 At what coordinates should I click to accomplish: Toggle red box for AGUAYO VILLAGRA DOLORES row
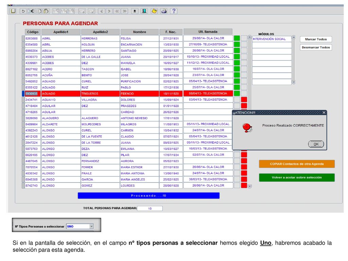(244, 100)
